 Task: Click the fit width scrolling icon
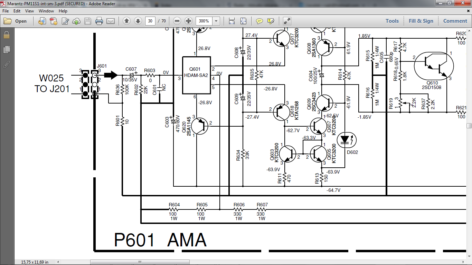232,21
